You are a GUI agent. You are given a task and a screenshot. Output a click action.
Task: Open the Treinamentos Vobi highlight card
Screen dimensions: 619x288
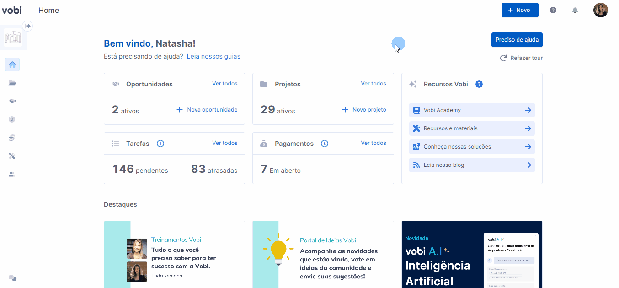(174, 255)
